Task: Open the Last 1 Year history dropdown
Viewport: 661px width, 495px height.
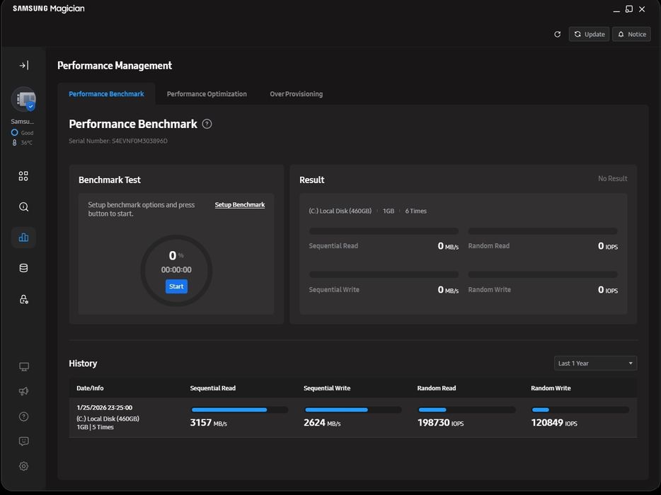Action: 595,363
